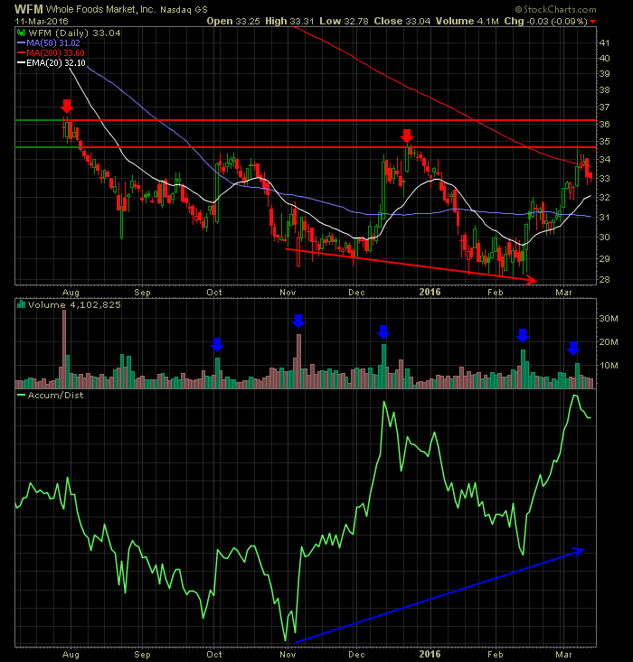Click the 'Close 33.04' value
Viewport: 633px width, 662px height.
pyautogui.click(x=402, y=21)
